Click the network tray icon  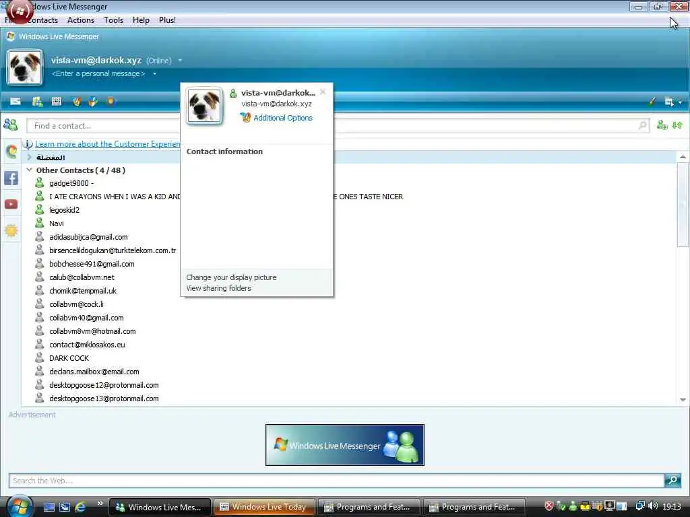point(640,506)
